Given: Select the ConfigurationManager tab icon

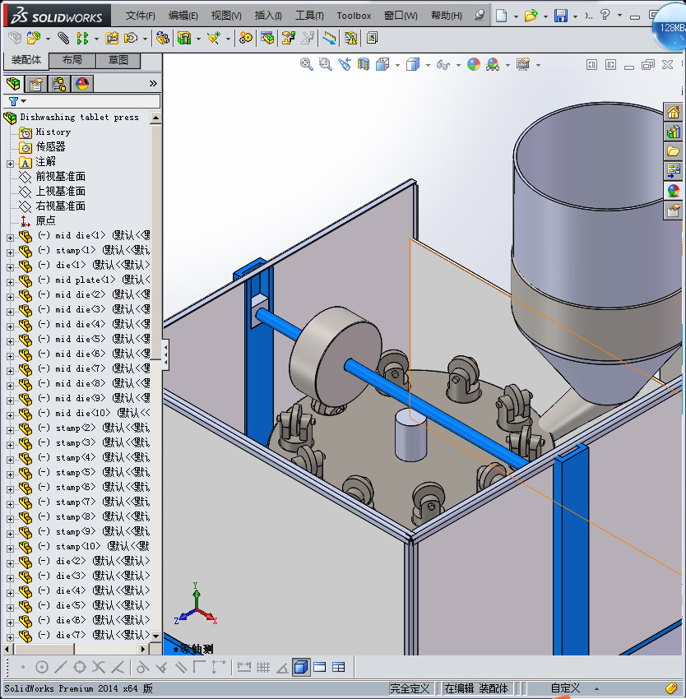Looking at the screenshot, I should [59, 84].
